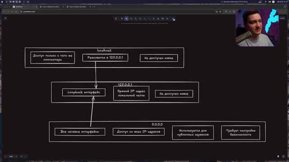Select the Insert image tool

163,19
